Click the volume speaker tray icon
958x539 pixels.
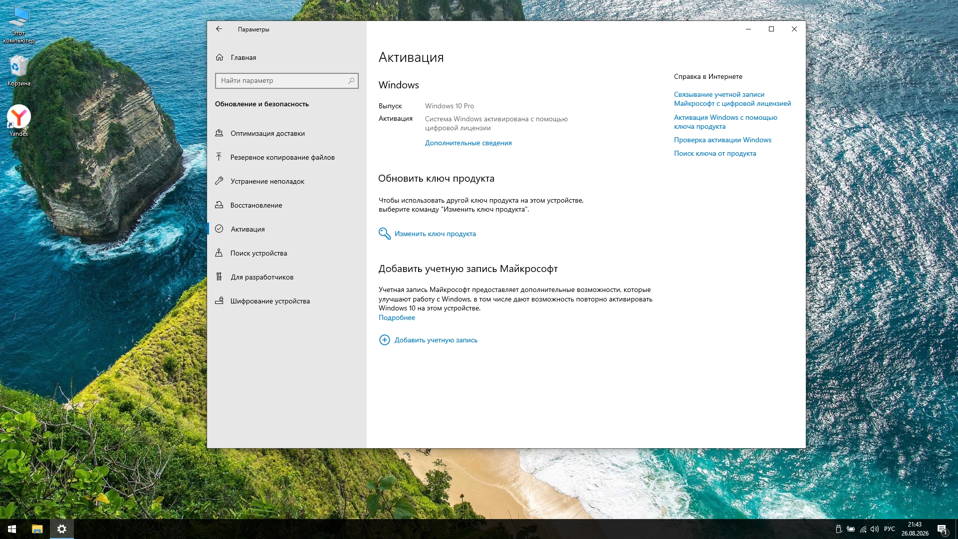pyautogui.click(x=875, y=529)
